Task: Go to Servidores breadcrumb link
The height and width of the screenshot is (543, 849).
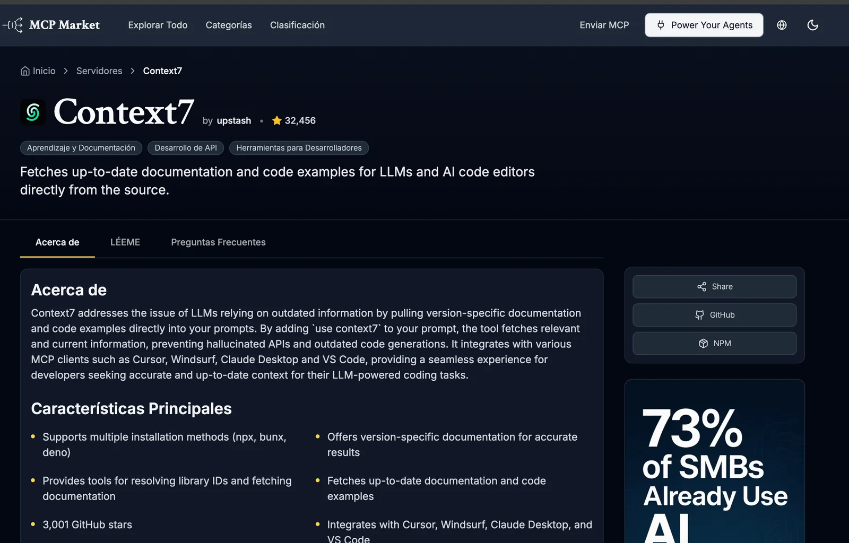Action: [99, 71]
